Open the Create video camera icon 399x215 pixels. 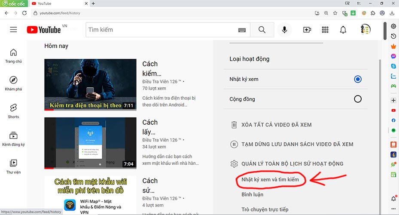click(x=307, y=30)
